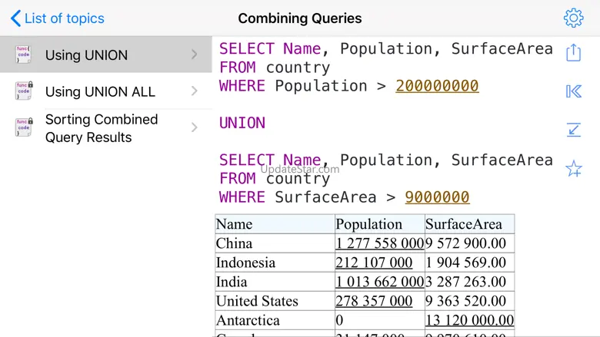Open the settings gear icon

click(x=573, y=18)
